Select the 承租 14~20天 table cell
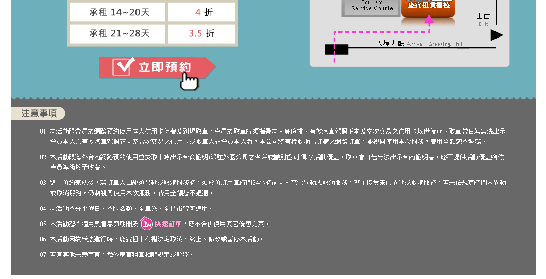Screen dimensions: 546x279 [x=117, y=12]
